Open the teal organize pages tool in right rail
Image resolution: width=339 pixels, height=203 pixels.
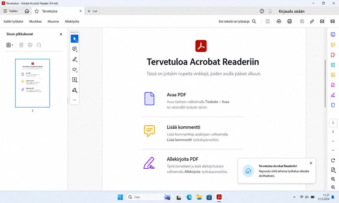333,65
